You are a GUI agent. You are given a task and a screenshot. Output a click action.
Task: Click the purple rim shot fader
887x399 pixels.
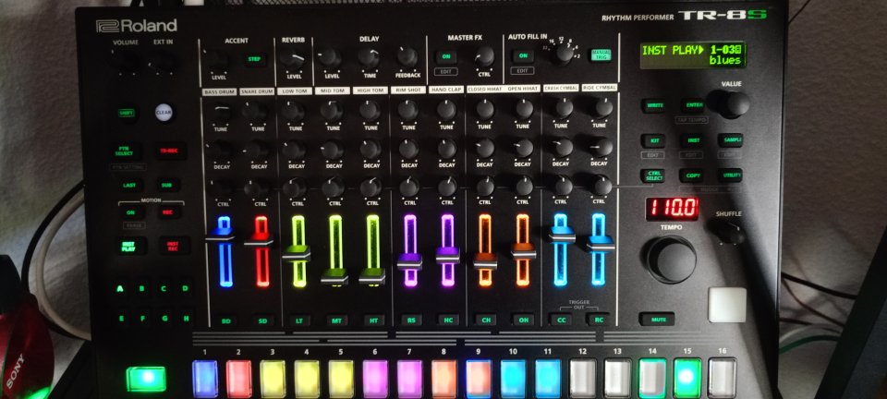click(409, 261)
